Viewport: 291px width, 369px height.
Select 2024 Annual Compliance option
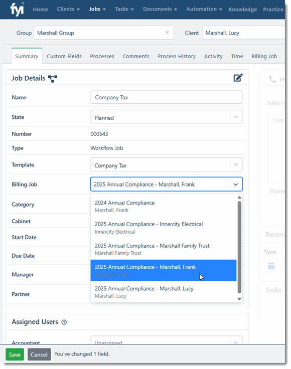(164, 207)
